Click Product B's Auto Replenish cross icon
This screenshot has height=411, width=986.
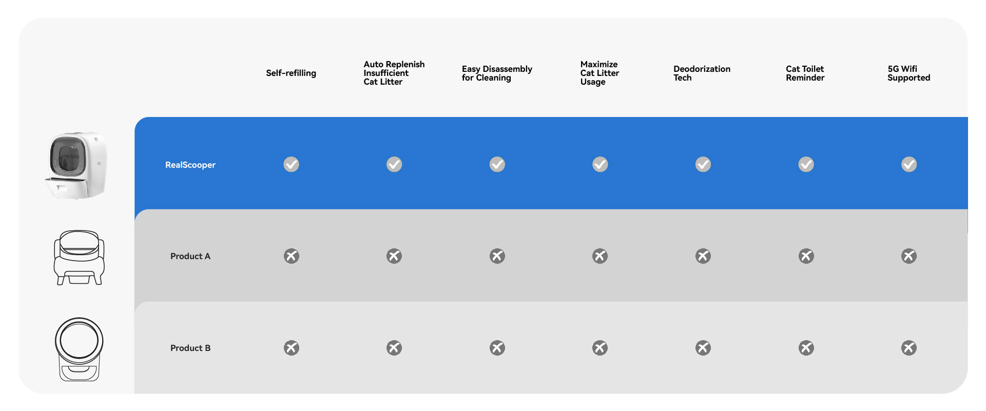[394, 348]
